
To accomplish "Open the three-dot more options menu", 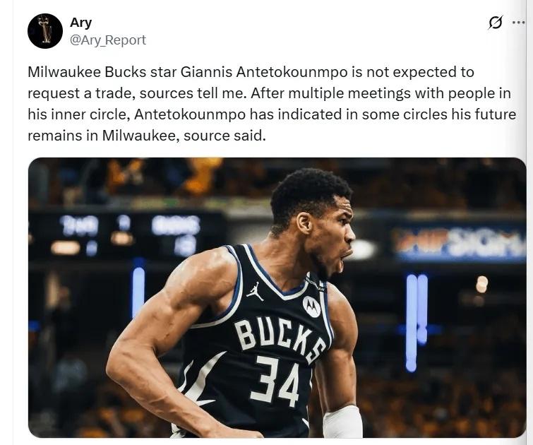I will pyautogui.click(x=519, y=23).
